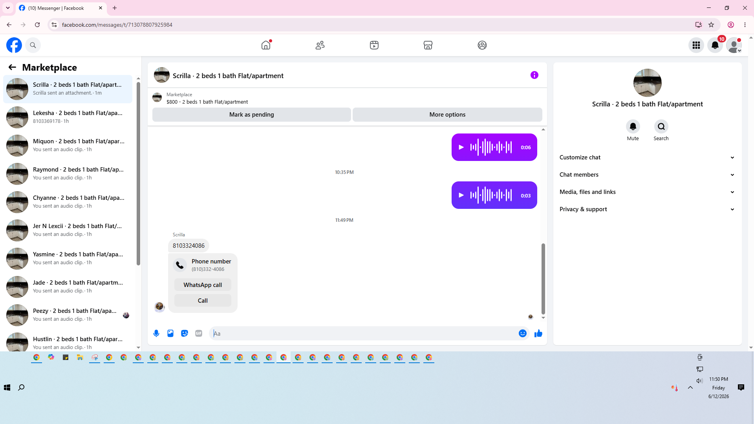The height and width of the screenshot is (424, 754).
Task: Reload the page
Action: click(37, 25)
